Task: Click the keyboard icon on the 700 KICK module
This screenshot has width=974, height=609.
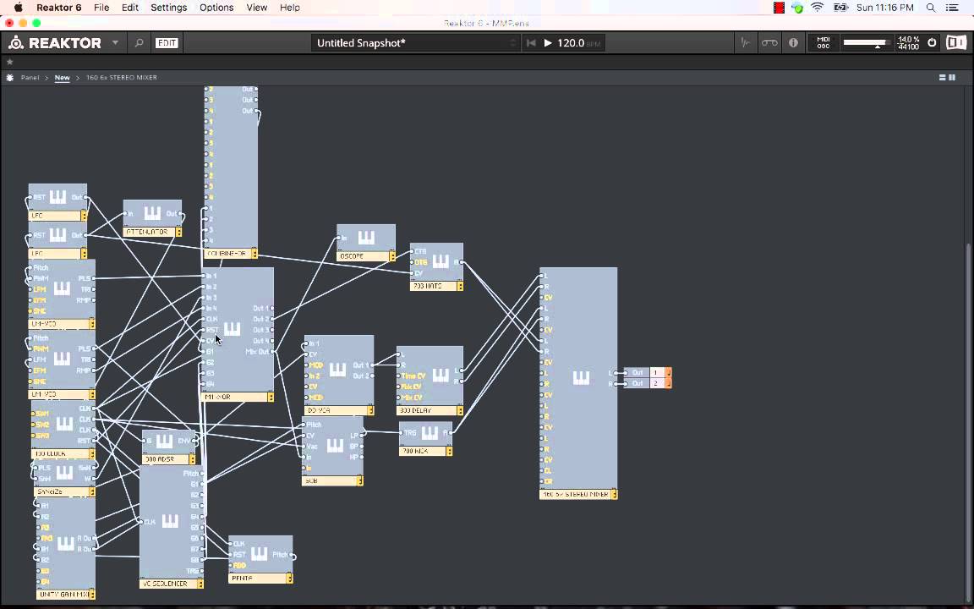Action: tap(430, 432)
